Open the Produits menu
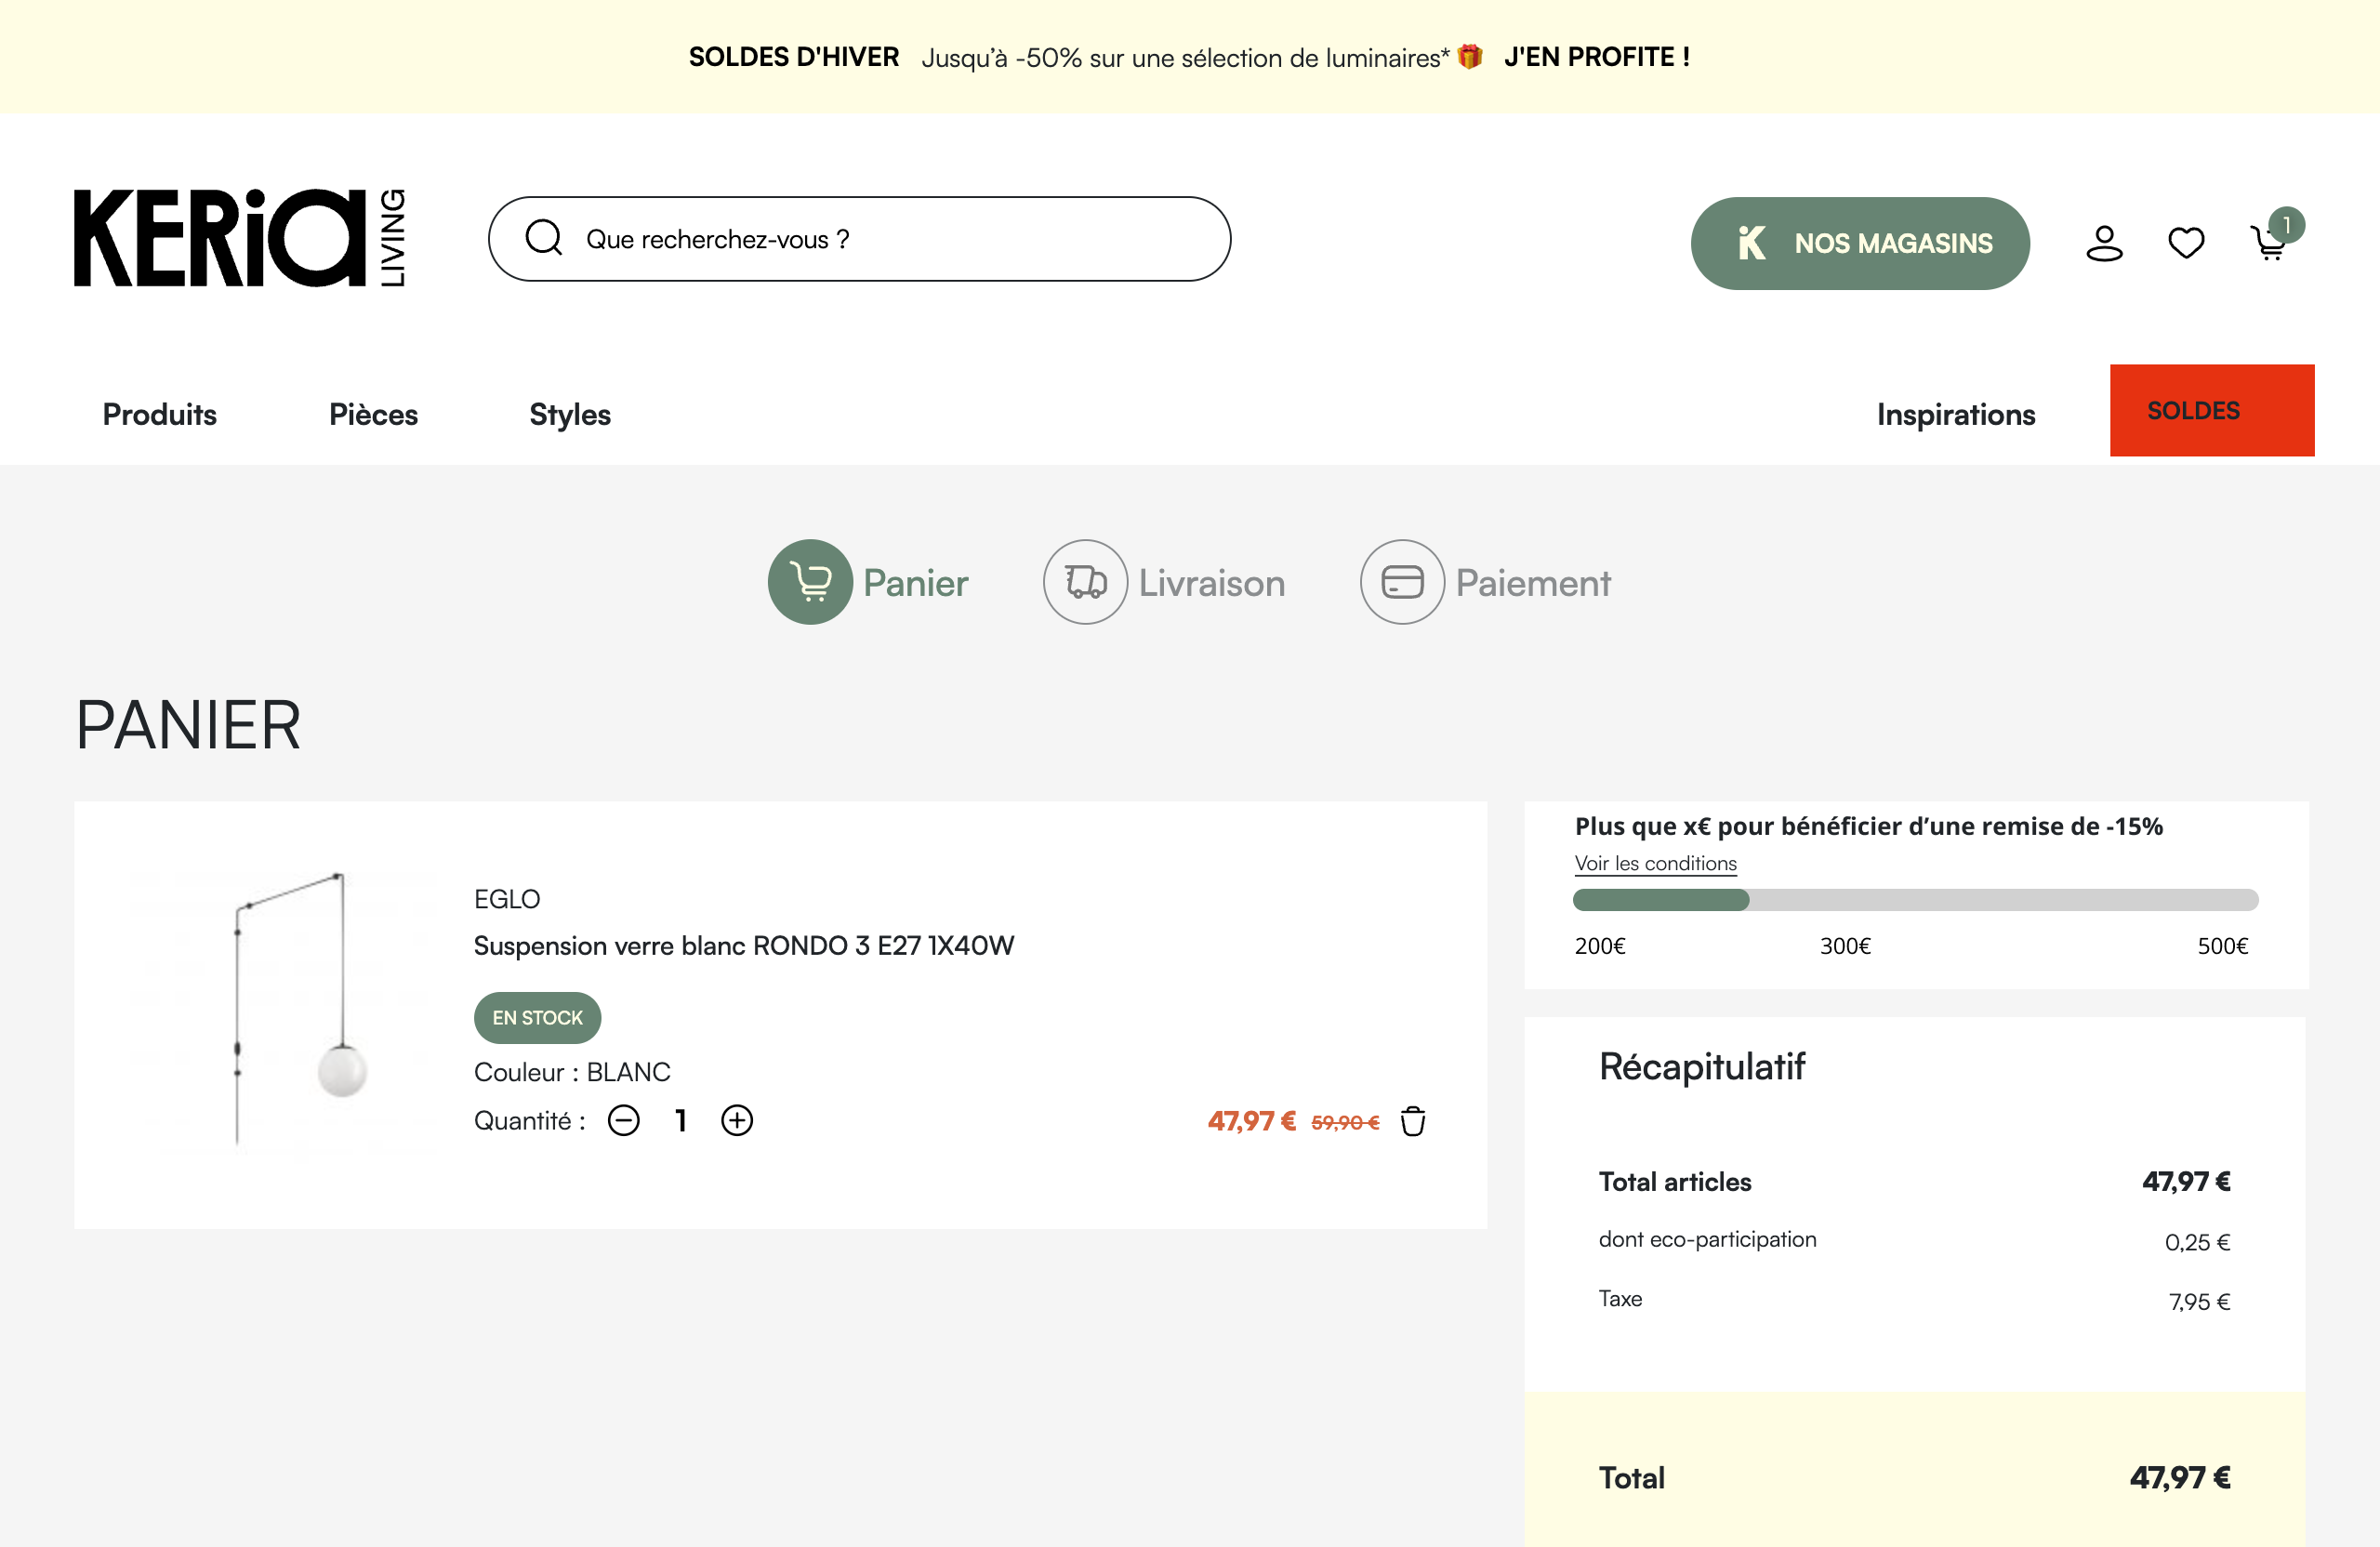The width and height of the screenshot is (2380, 1547). pyautogui.click(x=160, y=414)
